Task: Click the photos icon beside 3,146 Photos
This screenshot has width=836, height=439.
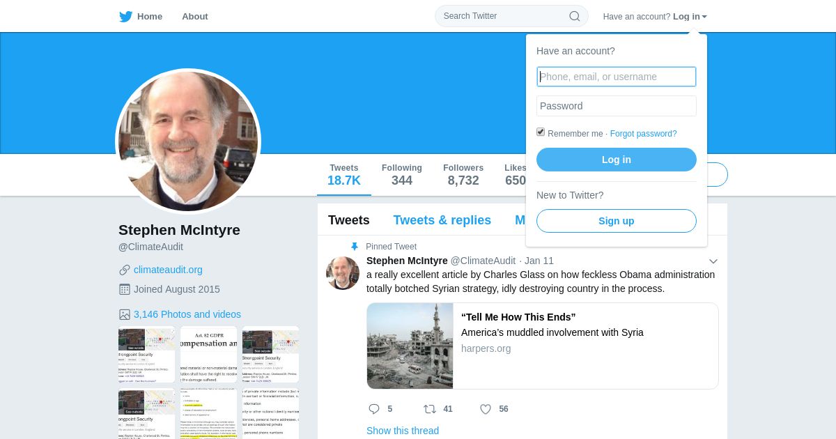Action: 125,314
